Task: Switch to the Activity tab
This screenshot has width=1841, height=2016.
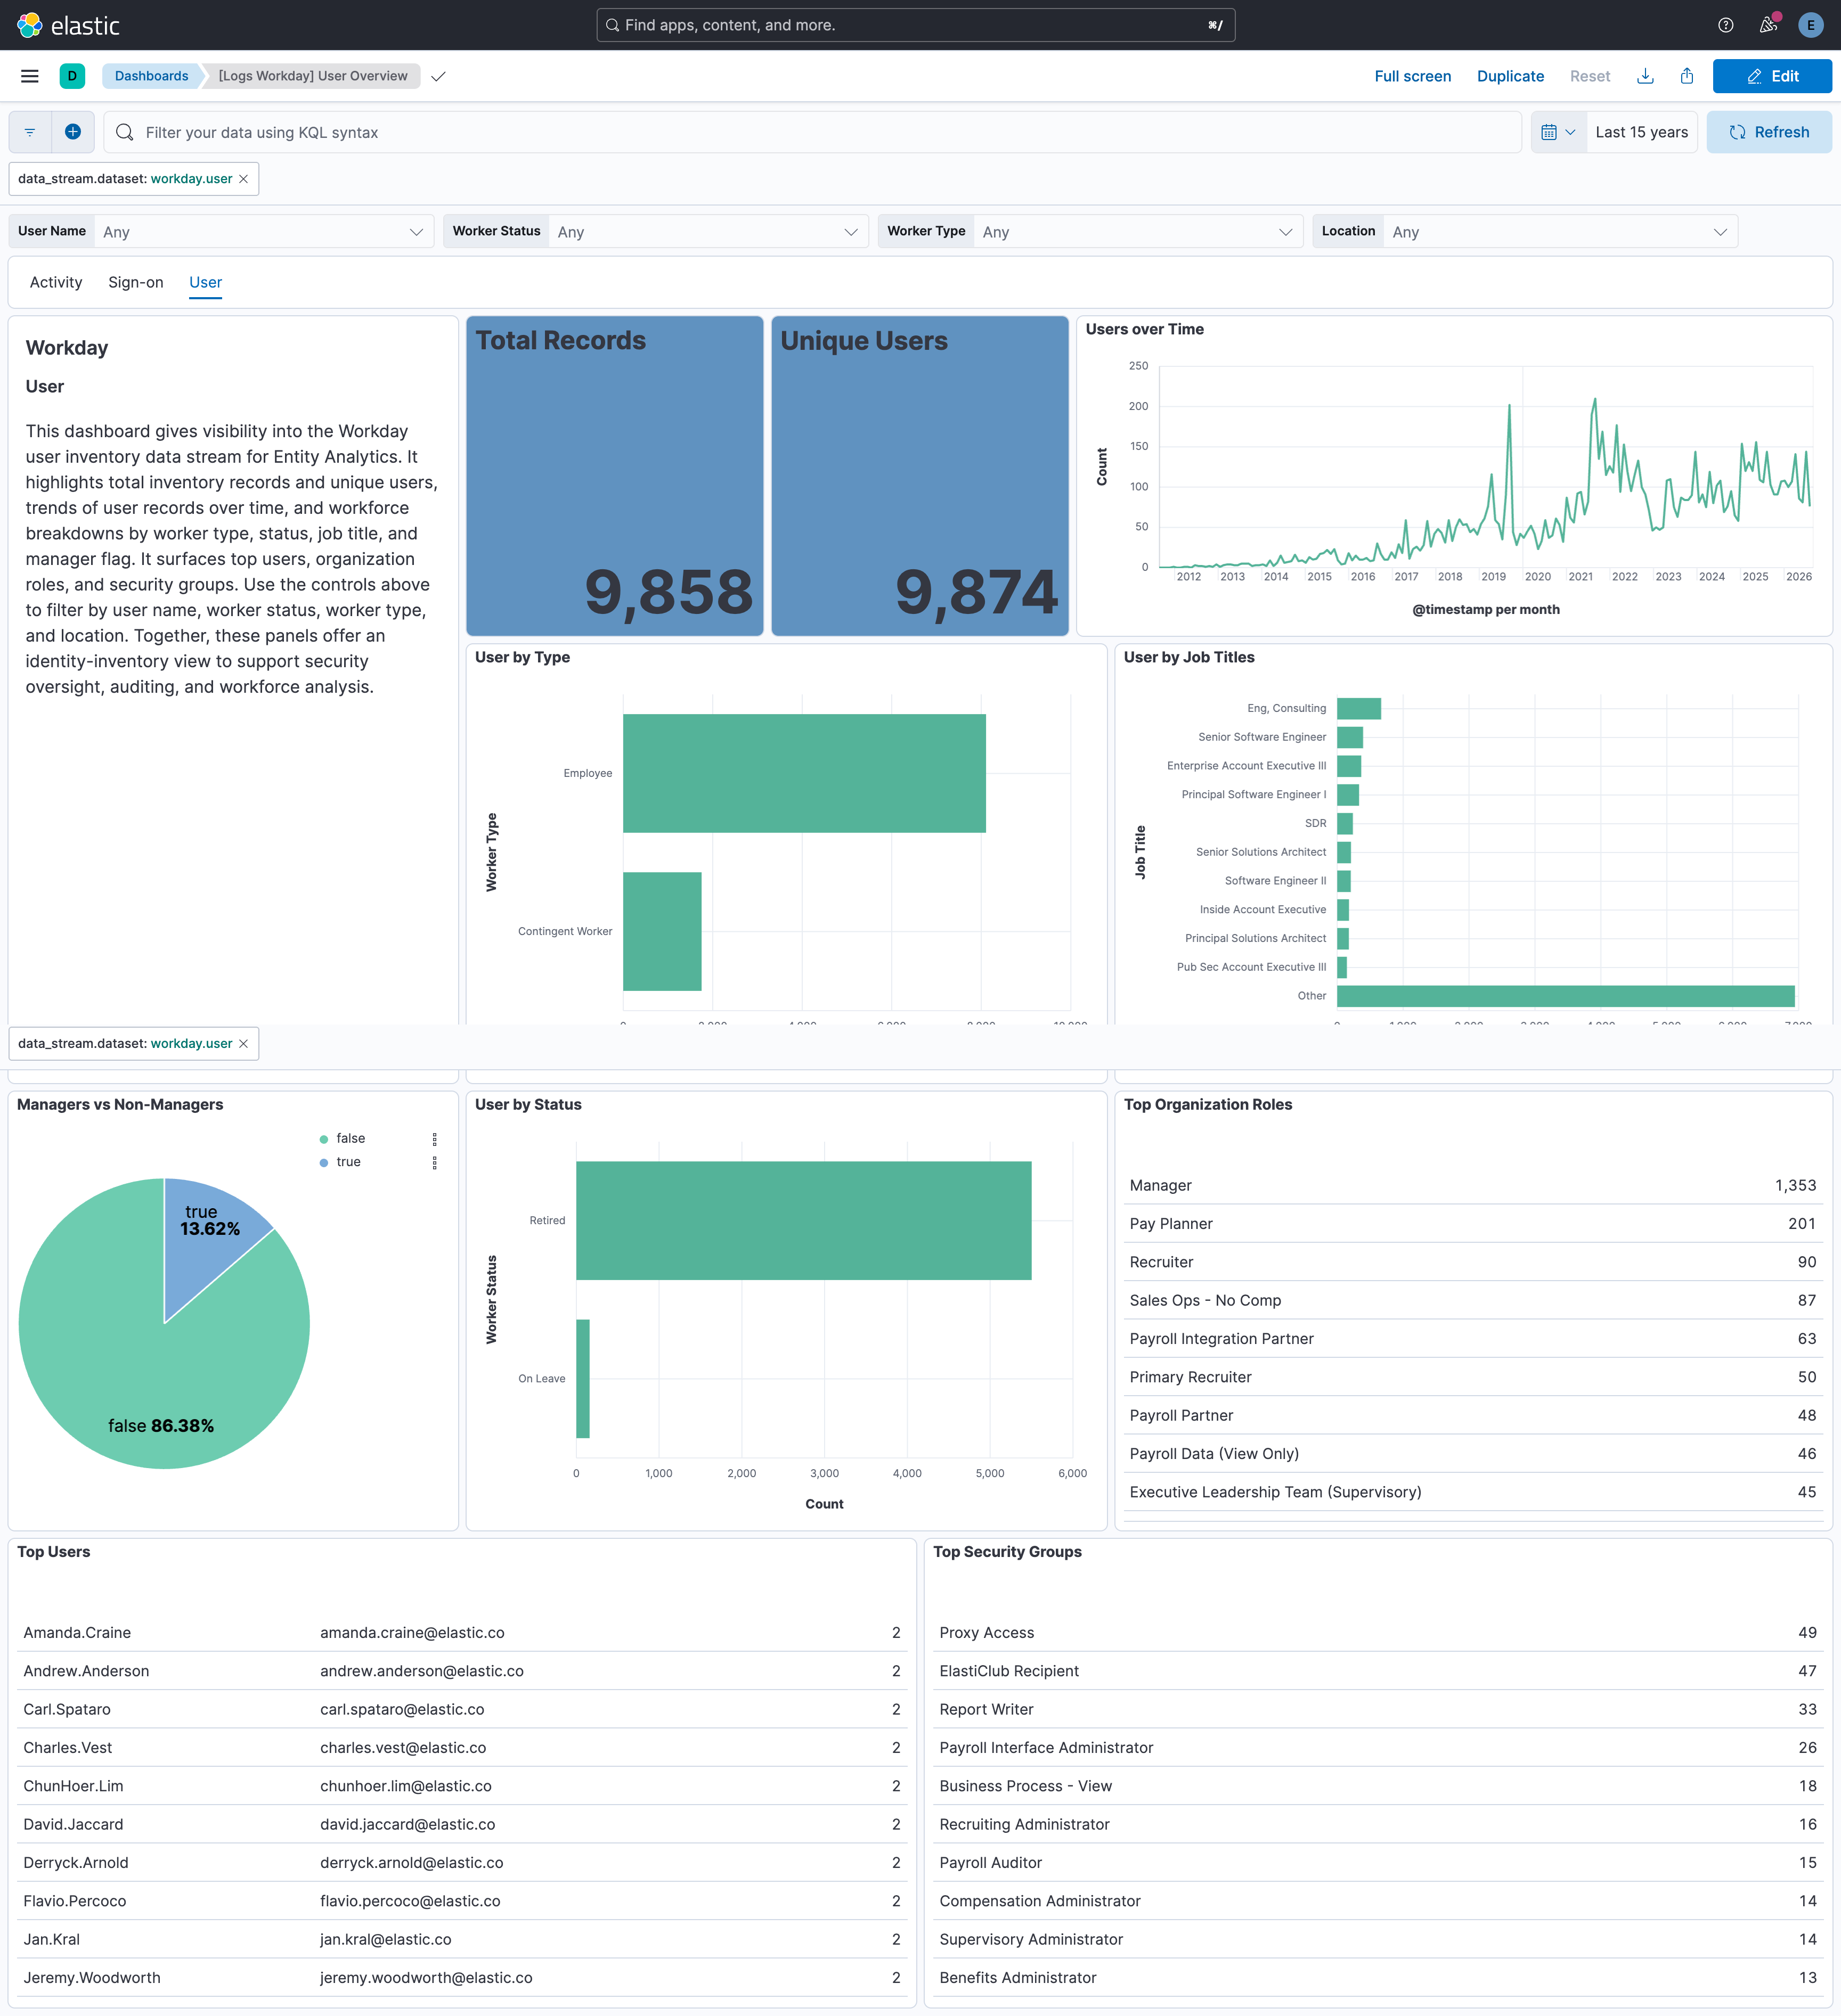Action: [56, 282]
